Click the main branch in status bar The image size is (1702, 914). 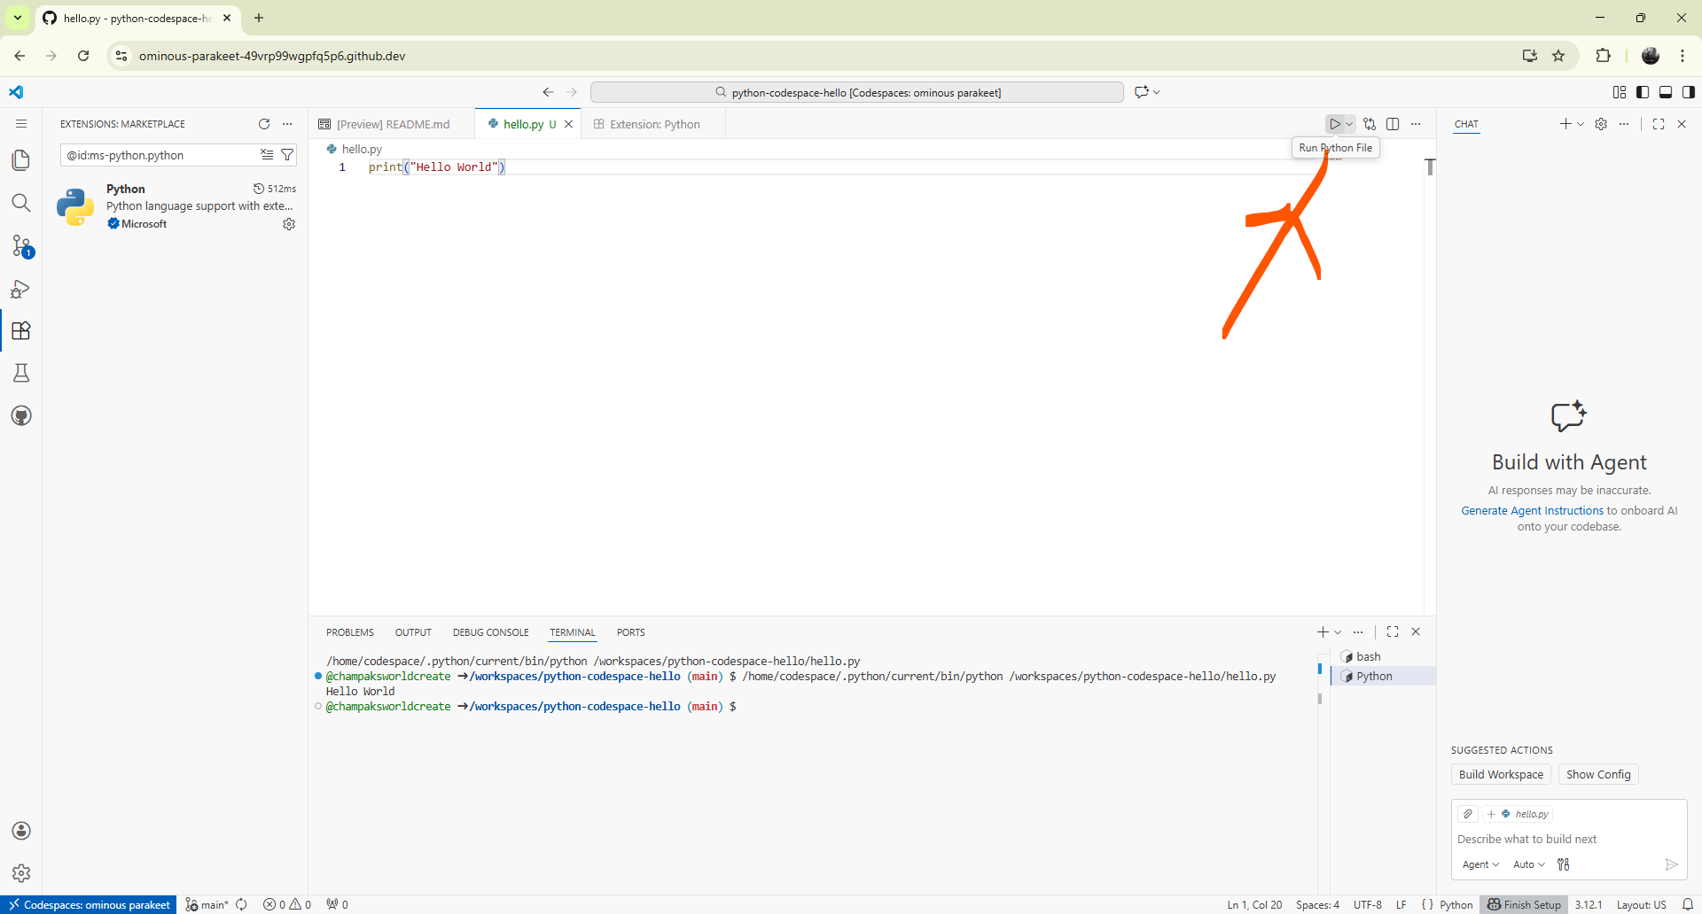pyautogui.click(x=207, y=904)
